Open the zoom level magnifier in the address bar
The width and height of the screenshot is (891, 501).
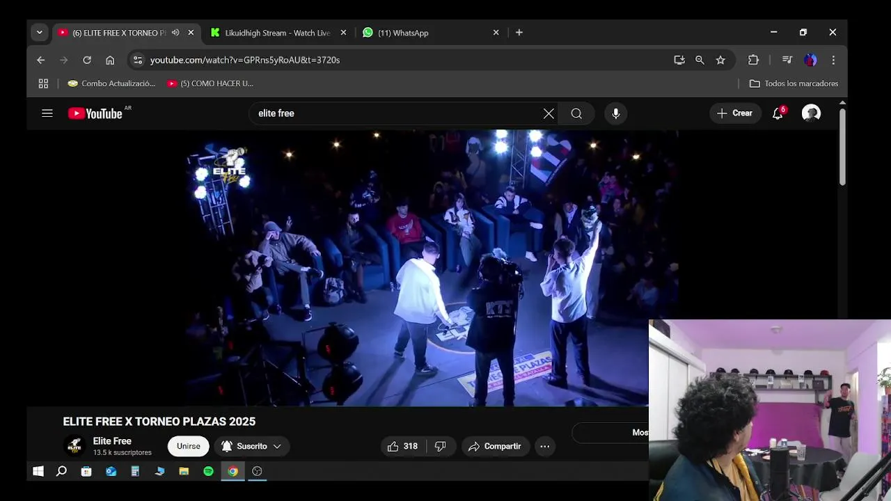(700, 60)
